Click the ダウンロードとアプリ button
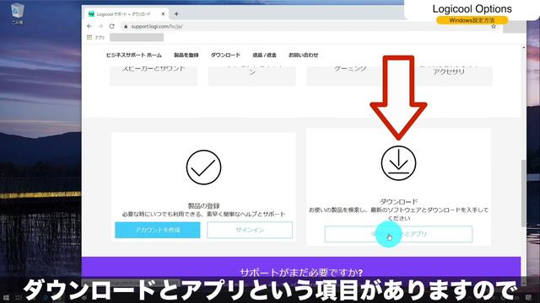Viewport: 540px width, 303px height. pyautogui.click(x=398, y=234)
